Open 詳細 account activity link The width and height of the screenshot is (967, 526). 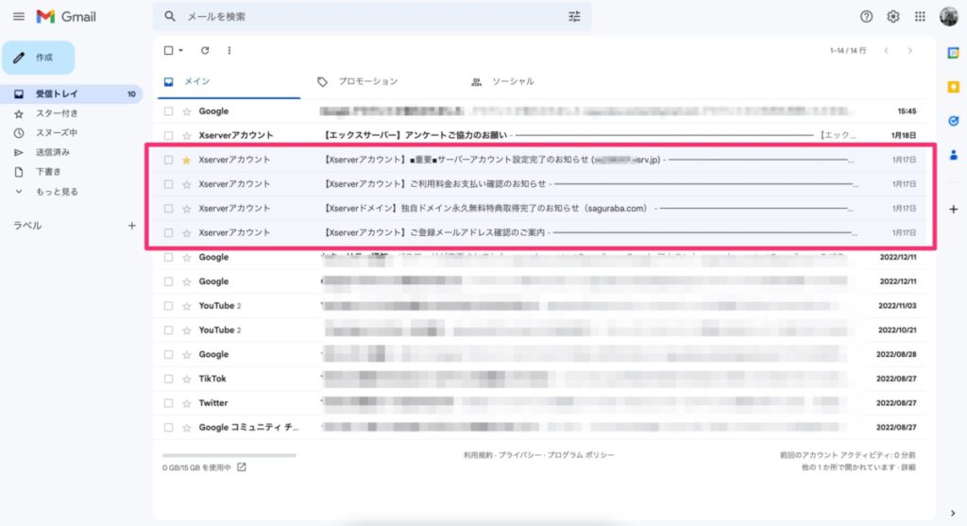pyautogui.click(x=908, y=467)
